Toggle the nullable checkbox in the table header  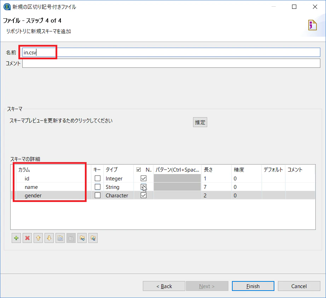coord(139,170)
